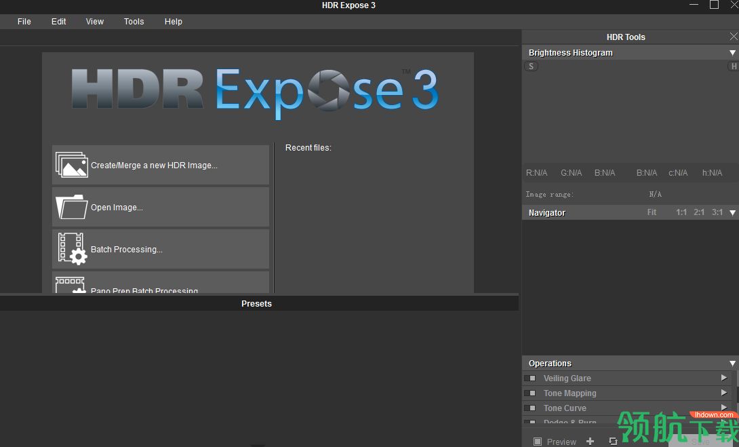Toggle the S shadow clipping indicator
The height and width of the screenshot is (447, 739).
[x=531, y=66]
